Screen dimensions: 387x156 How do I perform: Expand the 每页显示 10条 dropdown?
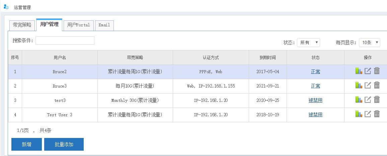(x=370, y=42)
